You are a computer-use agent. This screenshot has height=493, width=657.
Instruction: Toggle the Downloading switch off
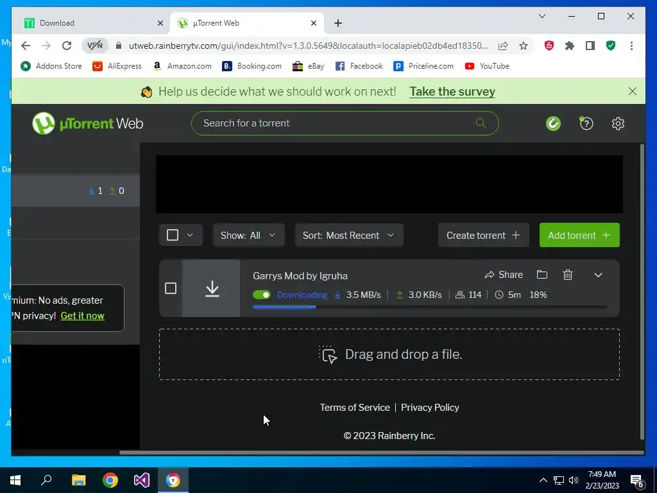262,295
